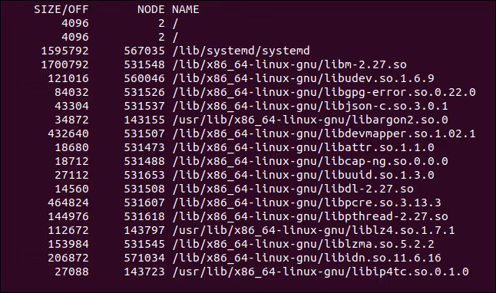Click the libm-2.27.so file path
The image size is (496, 293).
[289, 64]
